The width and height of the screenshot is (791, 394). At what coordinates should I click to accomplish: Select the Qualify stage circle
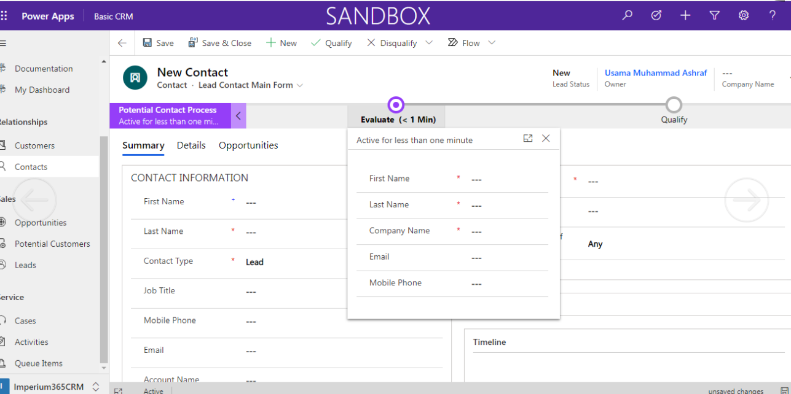click(674, 105)
